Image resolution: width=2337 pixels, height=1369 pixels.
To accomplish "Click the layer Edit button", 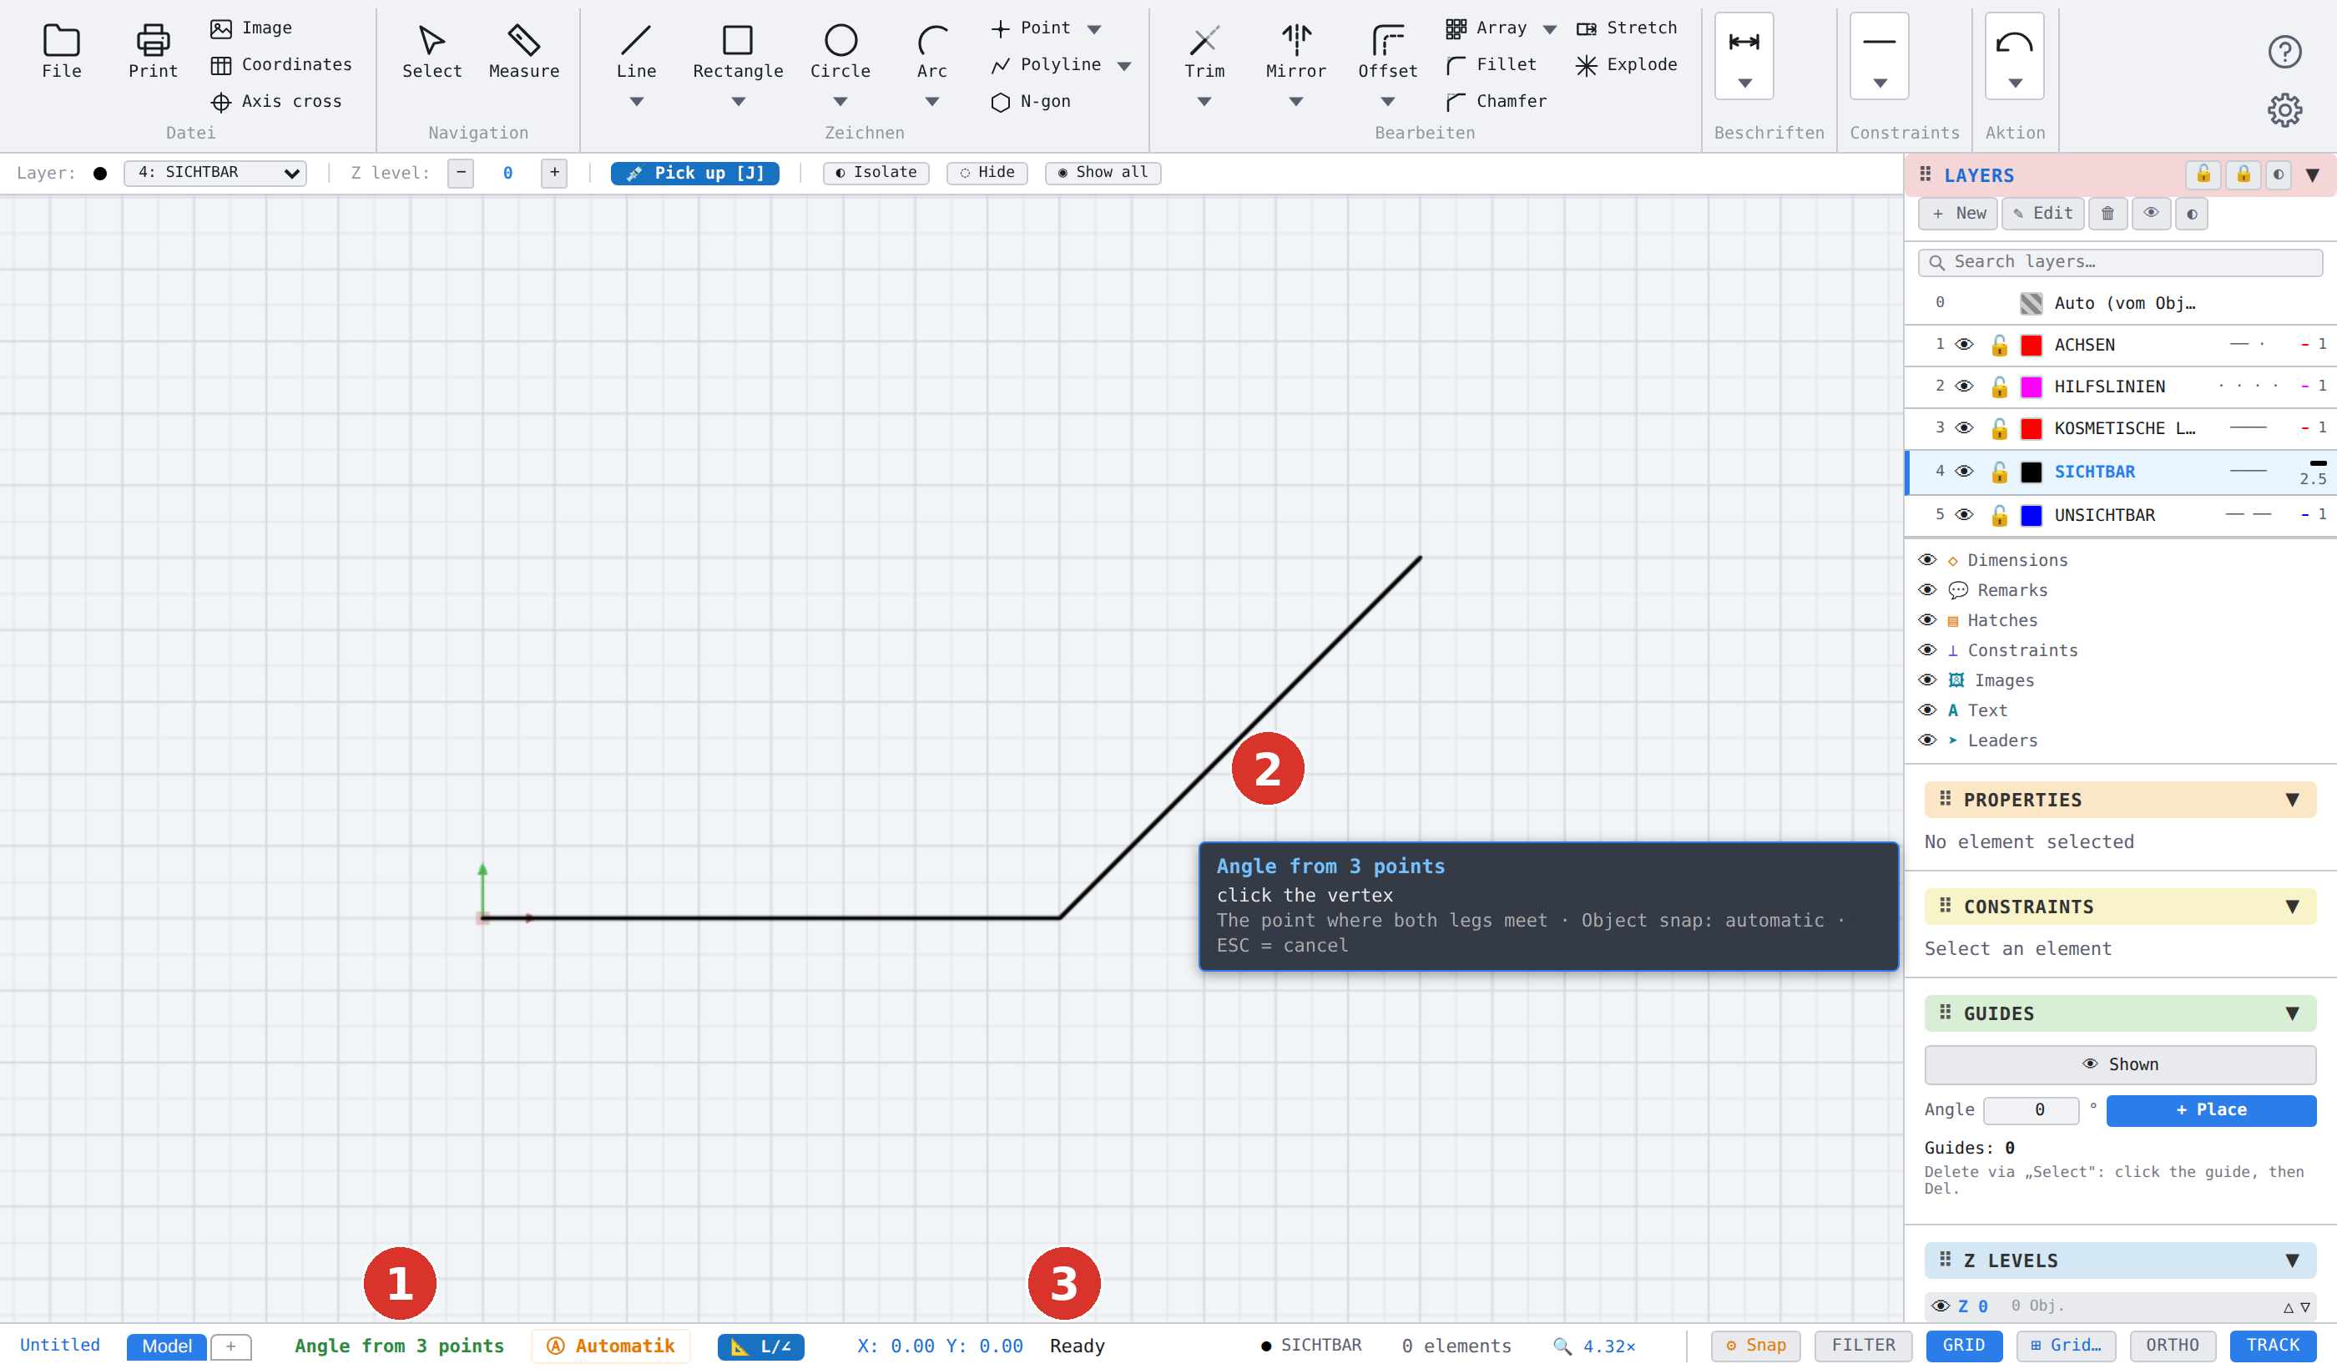I will pyautogui.click(x=2043, y=214).
